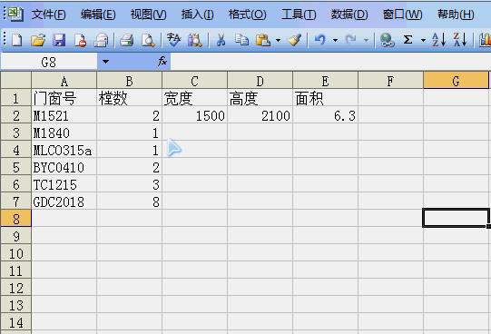Open the Chart Wizard icon

[485, 40]
